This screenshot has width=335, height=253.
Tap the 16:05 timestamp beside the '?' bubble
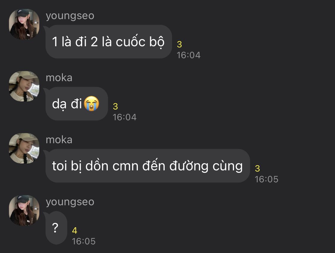(x=84, y=241)
